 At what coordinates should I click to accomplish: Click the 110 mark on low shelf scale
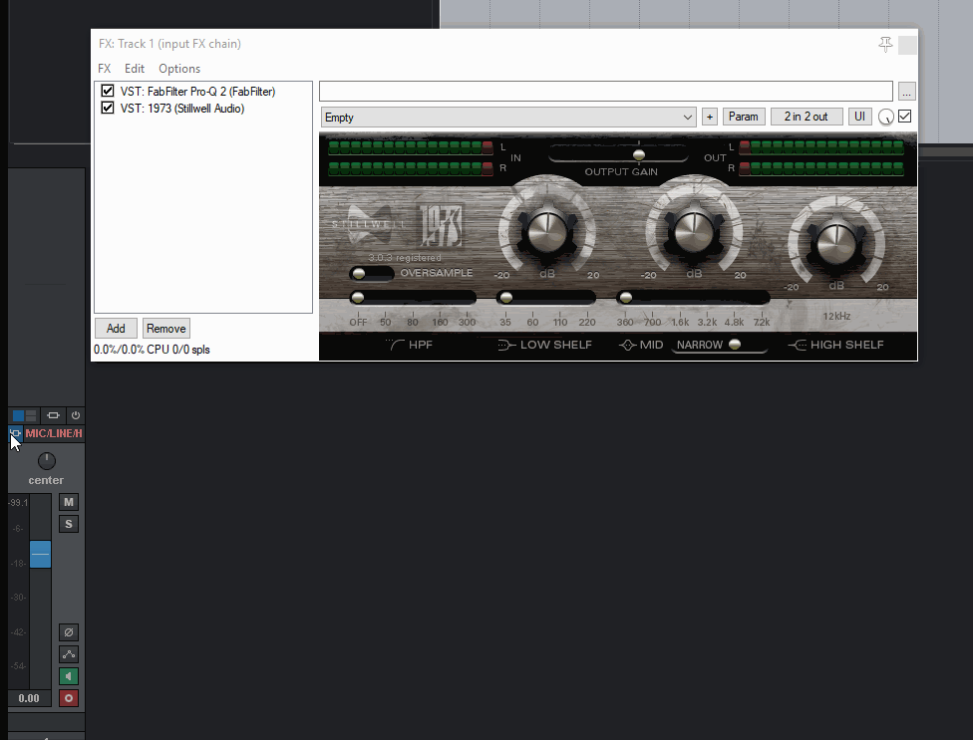(560, 322)
